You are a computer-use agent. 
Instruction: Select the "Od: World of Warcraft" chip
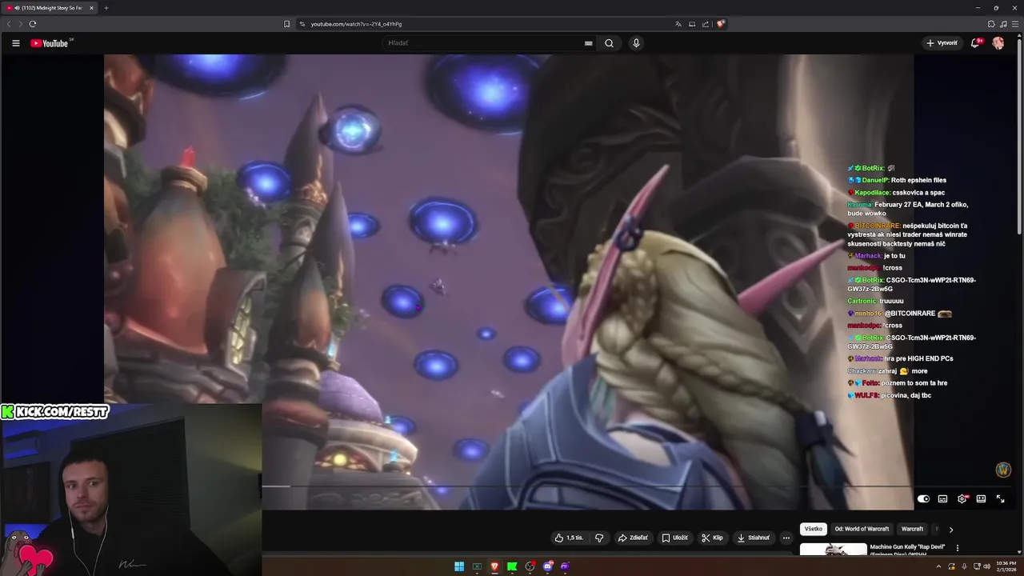click(x=862, y=529)
